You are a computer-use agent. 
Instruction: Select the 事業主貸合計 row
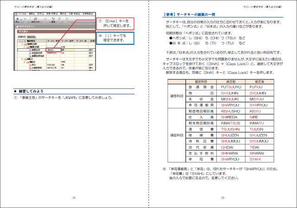tap(56, 56)
